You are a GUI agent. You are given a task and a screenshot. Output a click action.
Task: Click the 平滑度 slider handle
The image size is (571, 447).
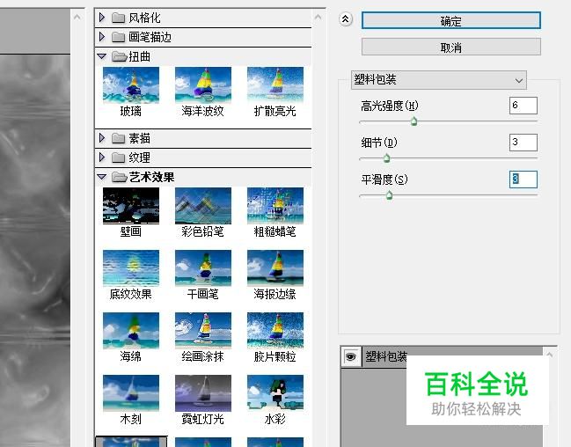[389, 195]
